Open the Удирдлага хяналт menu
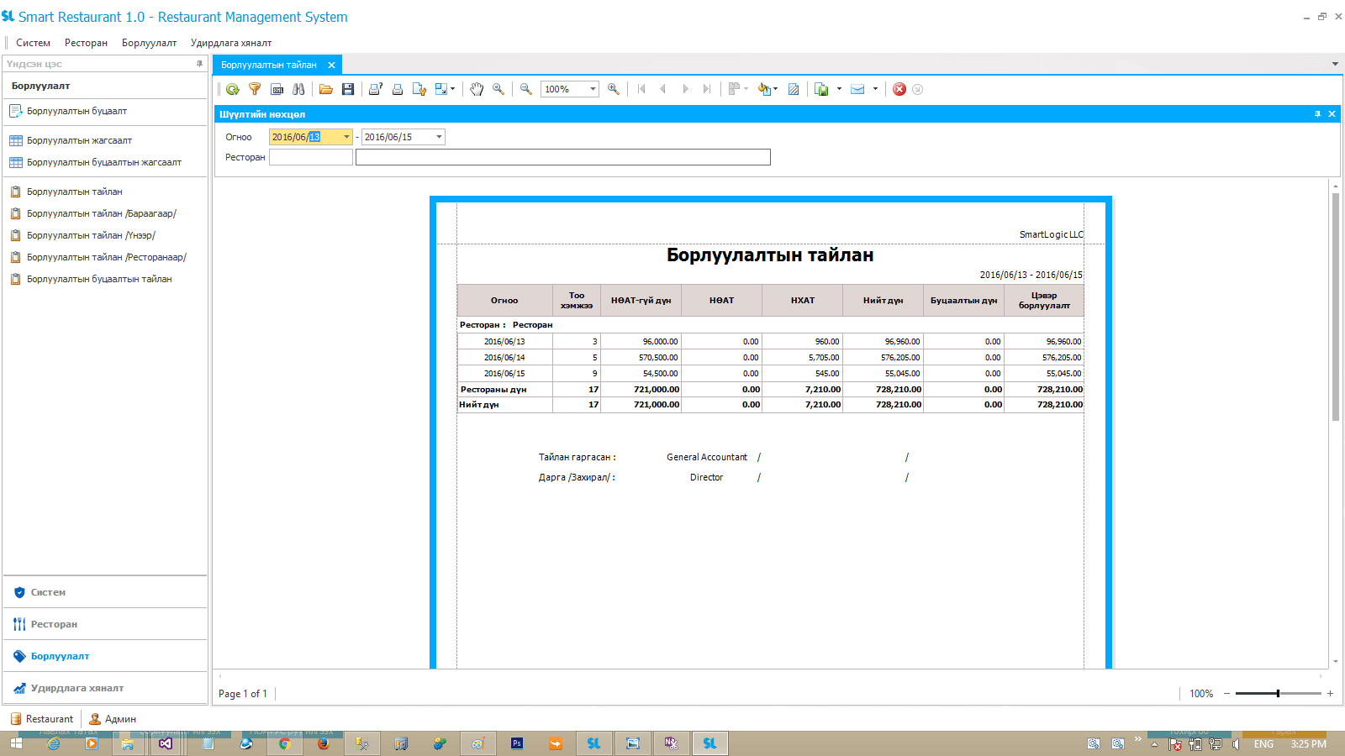 tap(231, 43)
